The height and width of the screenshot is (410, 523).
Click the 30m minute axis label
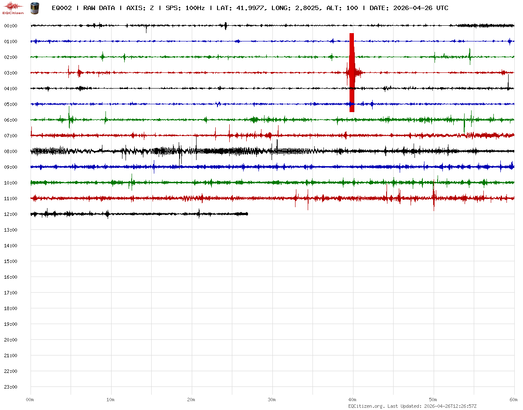click(272, 400)
